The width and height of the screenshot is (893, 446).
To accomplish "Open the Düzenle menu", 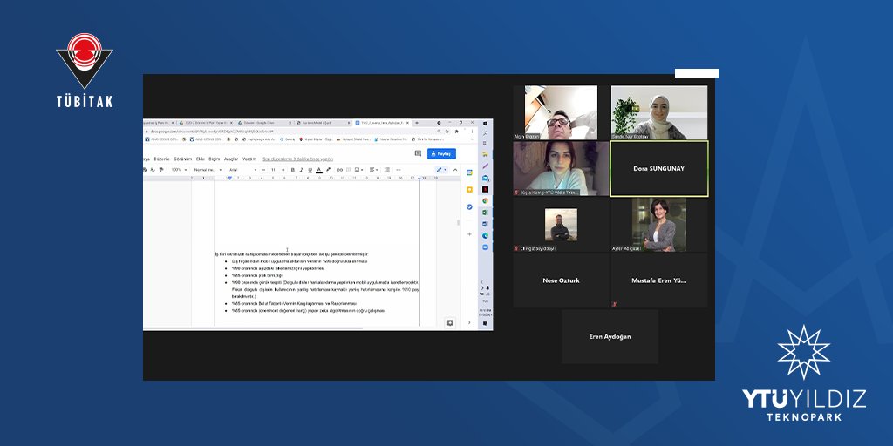I will pos(161,159).
